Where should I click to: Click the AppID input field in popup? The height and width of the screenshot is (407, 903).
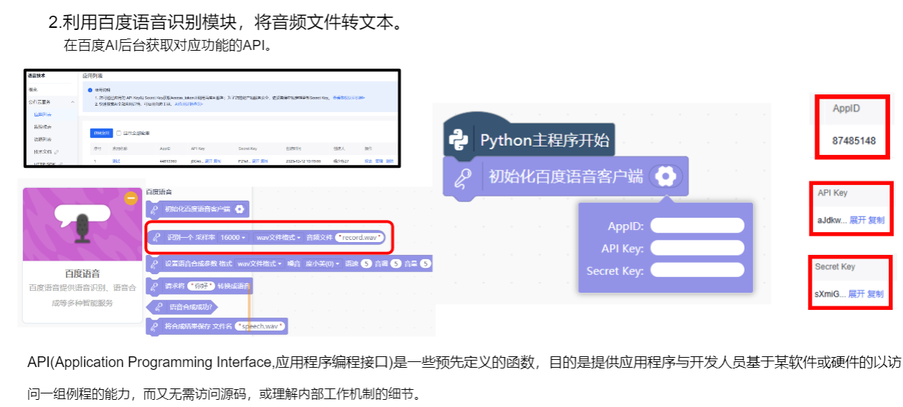pos(697,226)
